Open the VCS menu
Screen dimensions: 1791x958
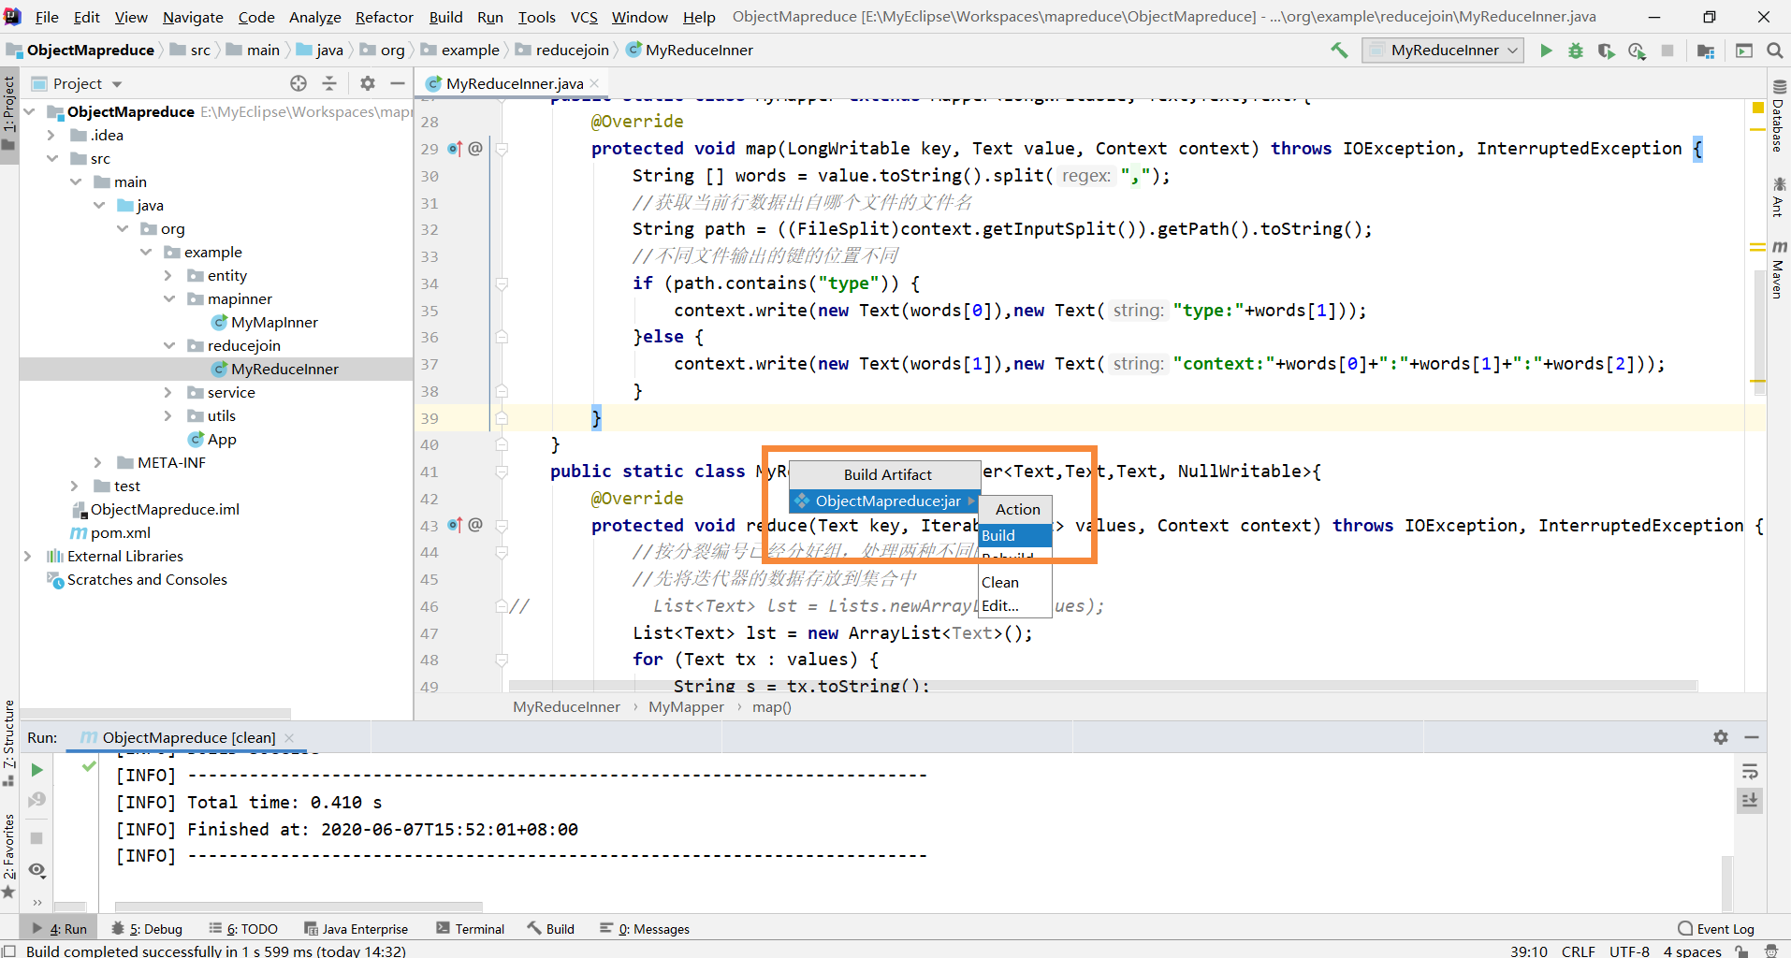pos(584,17)
